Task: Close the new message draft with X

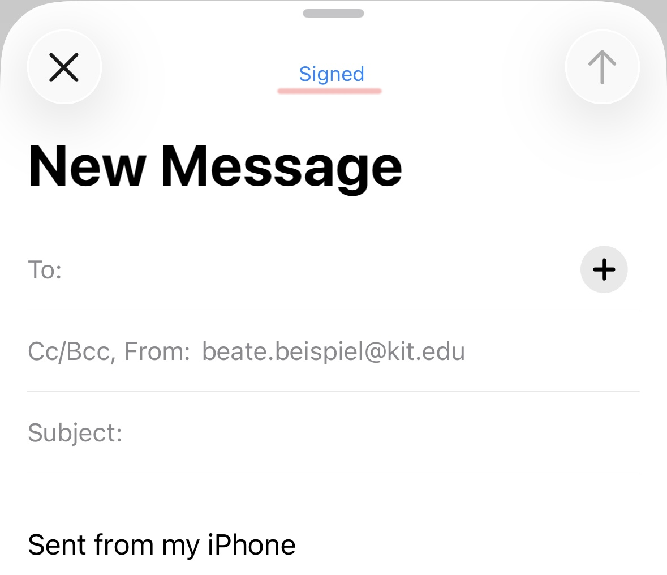Action: pos(64,67)
